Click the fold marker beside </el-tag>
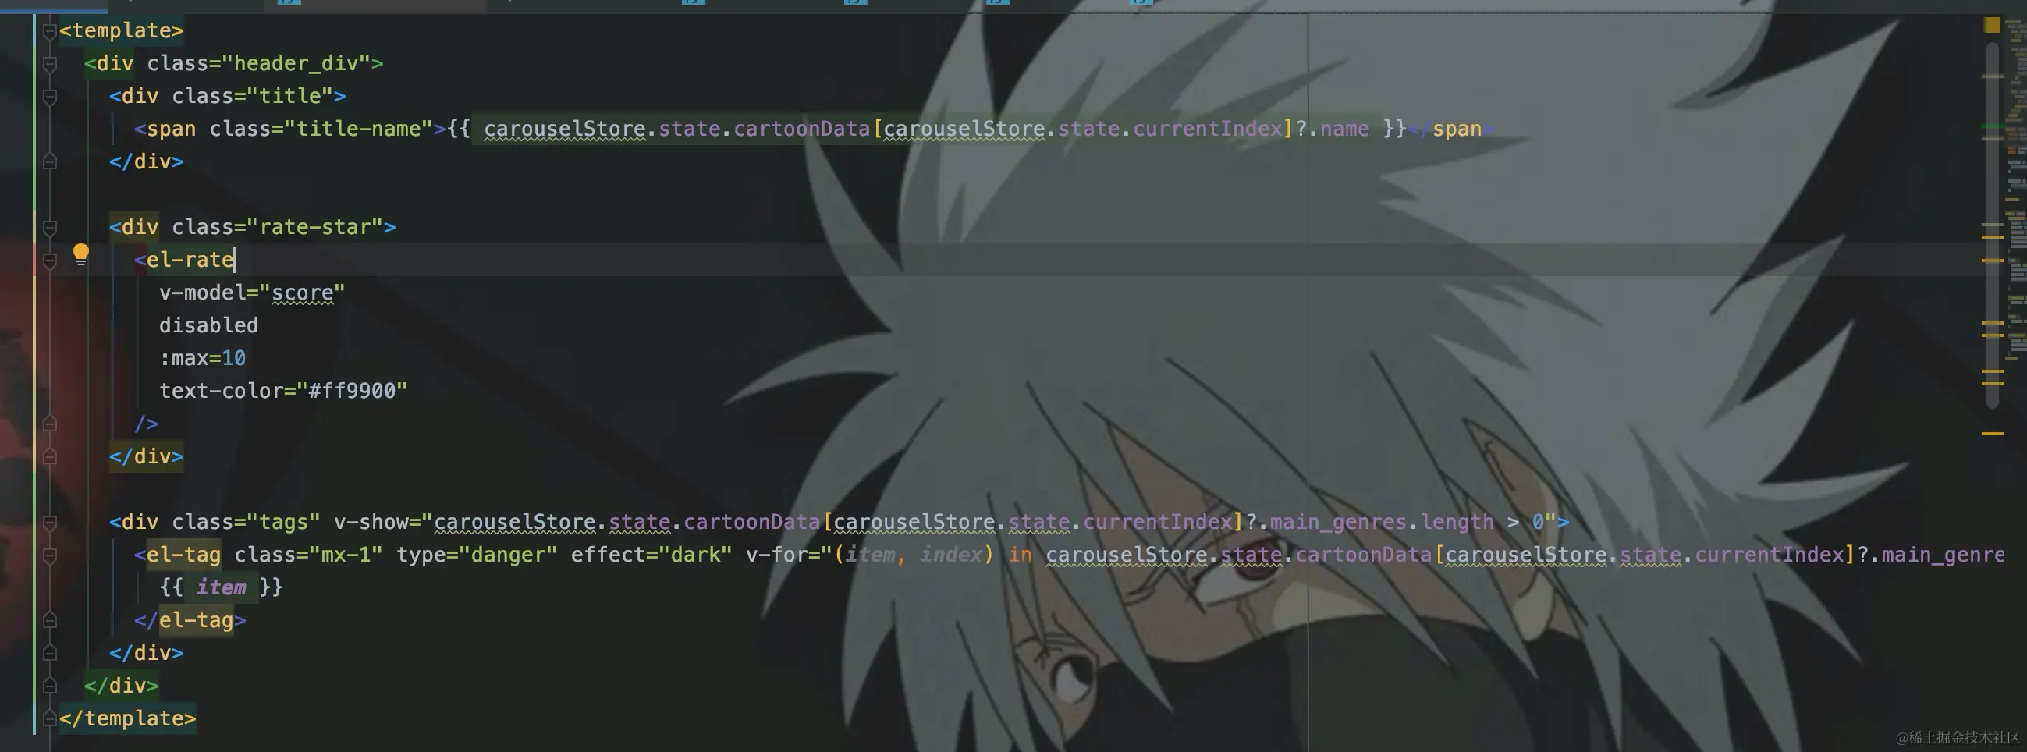This screenshot has width=2027, height=752. tap(50, 621)
